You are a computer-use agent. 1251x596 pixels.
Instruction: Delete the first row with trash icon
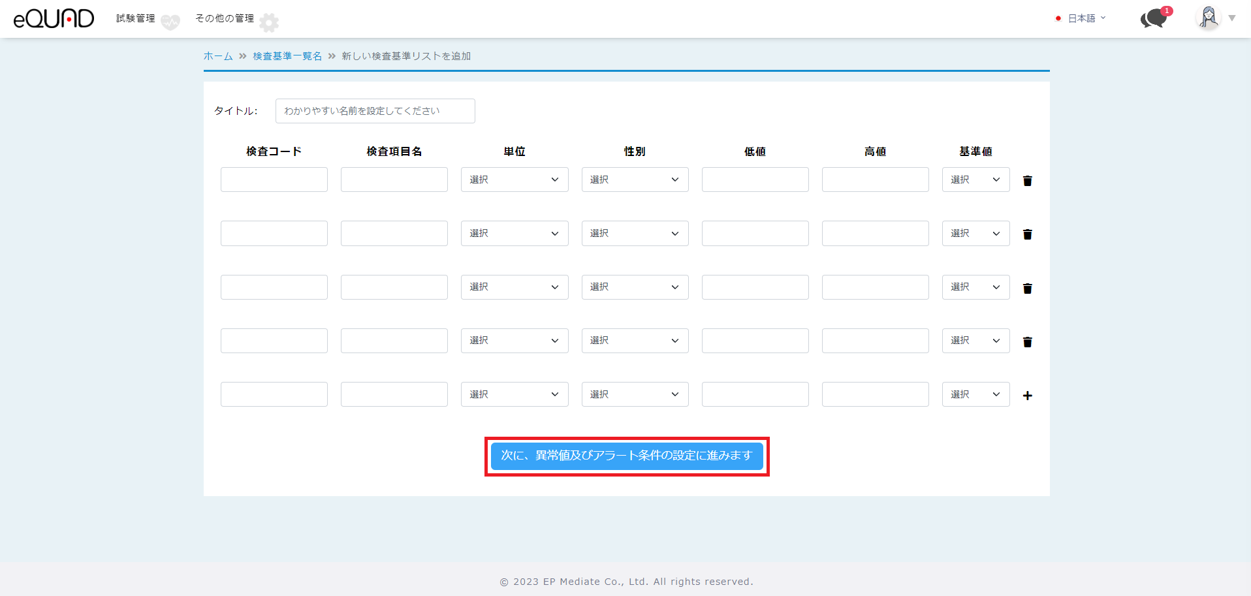point(1027,181)
